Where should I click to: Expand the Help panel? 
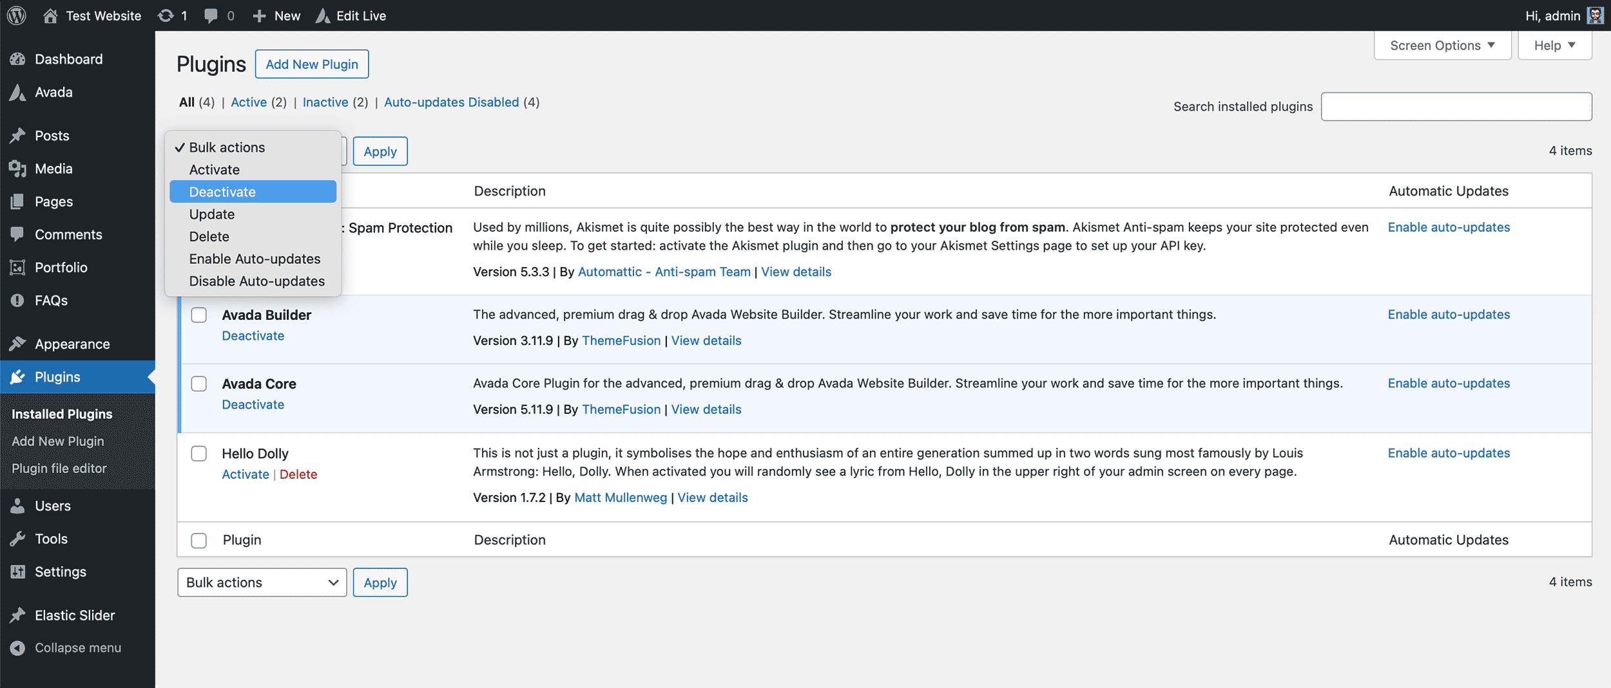1554,45
